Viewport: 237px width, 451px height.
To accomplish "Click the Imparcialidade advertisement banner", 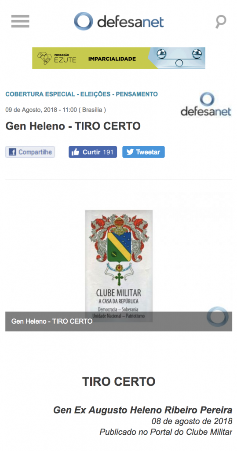I will (119, 58).
